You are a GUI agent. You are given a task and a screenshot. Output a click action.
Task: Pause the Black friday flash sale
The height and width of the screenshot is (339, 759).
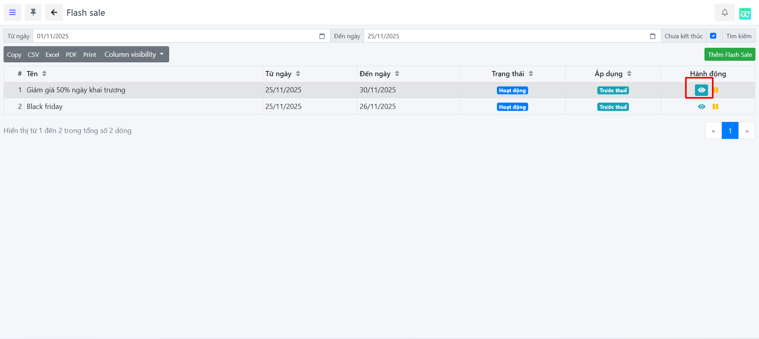coord(715,107)
